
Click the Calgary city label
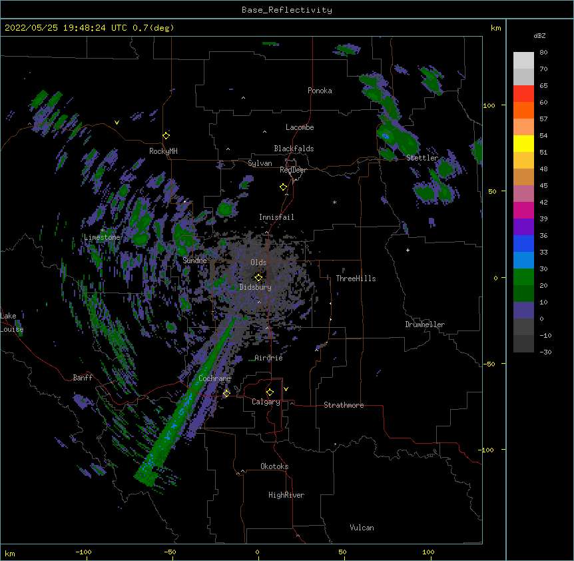coord(266,402)
